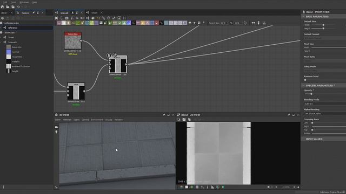Image resolution: width=346 pixels, height=194 pixels.
Task: Click the comment icon in the node bar
Action: point(190,23)
